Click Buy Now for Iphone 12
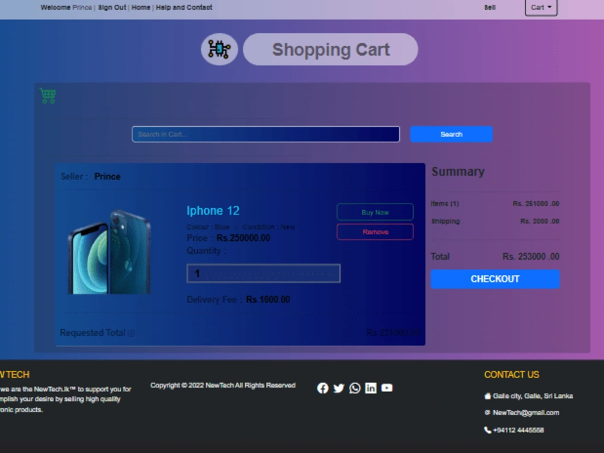Image resolution: width=604 pixels, height=453 pixels. coord(375,212)
